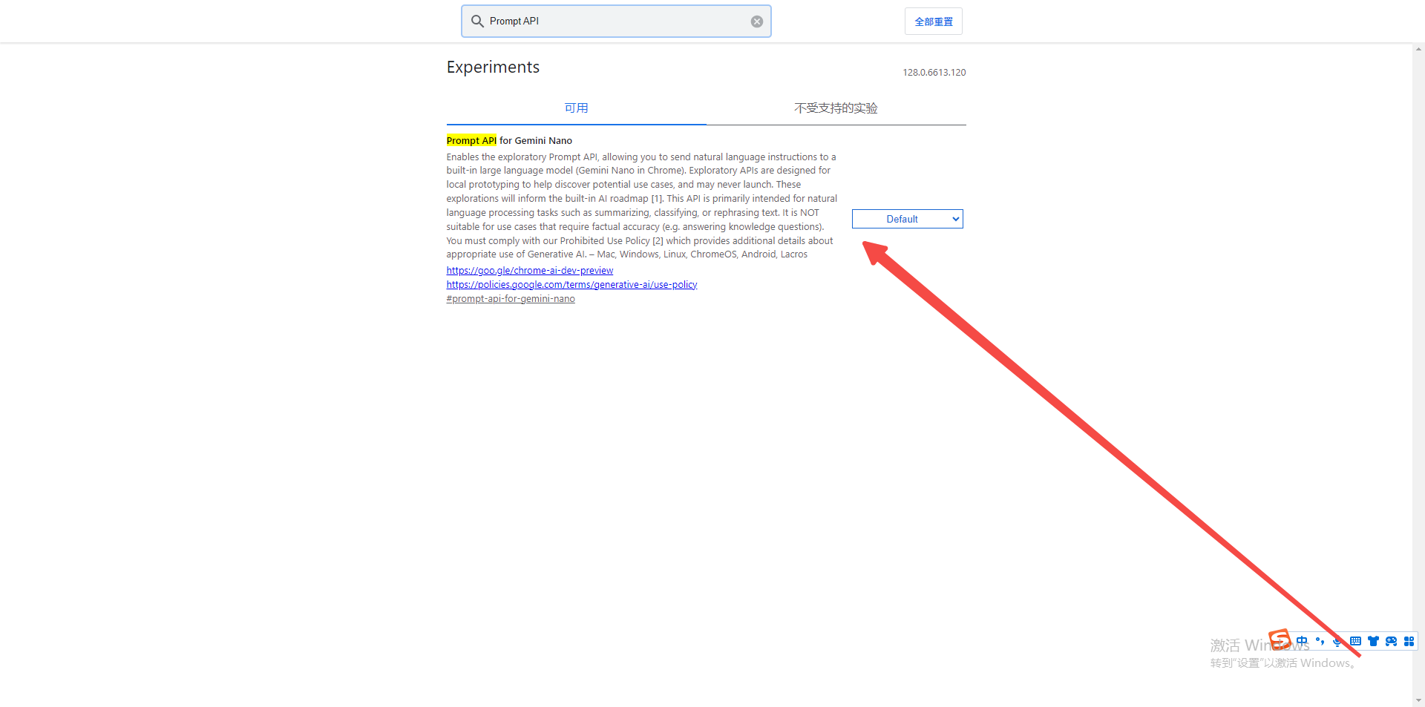Screen dimensions: 1425x707
Task: Open the chrome-ai-dev-preview link
Action: tap(530, 271)
